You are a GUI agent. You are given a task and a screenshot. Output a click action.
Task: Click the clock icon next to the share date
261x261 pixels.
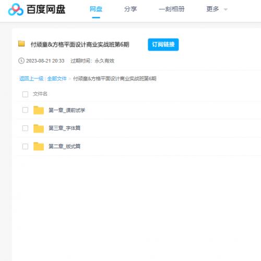point(21,61)
